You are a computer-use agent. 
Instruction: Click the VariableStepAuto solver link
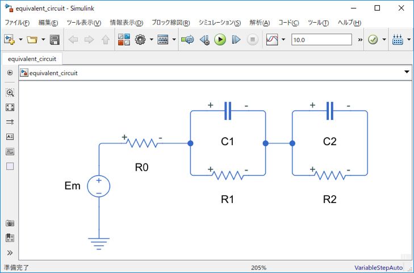(378, 267)
